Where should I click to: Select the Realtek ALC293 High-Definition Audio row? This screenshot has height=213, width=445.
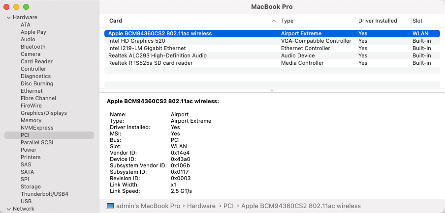272,55
